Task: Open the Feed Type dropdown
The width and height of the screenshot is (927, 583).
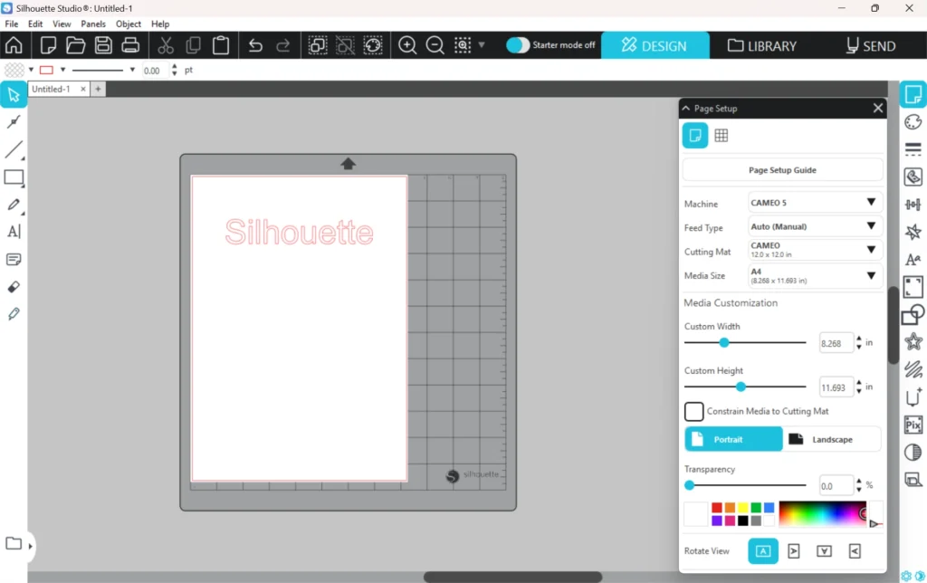Action: pos(815,226)
